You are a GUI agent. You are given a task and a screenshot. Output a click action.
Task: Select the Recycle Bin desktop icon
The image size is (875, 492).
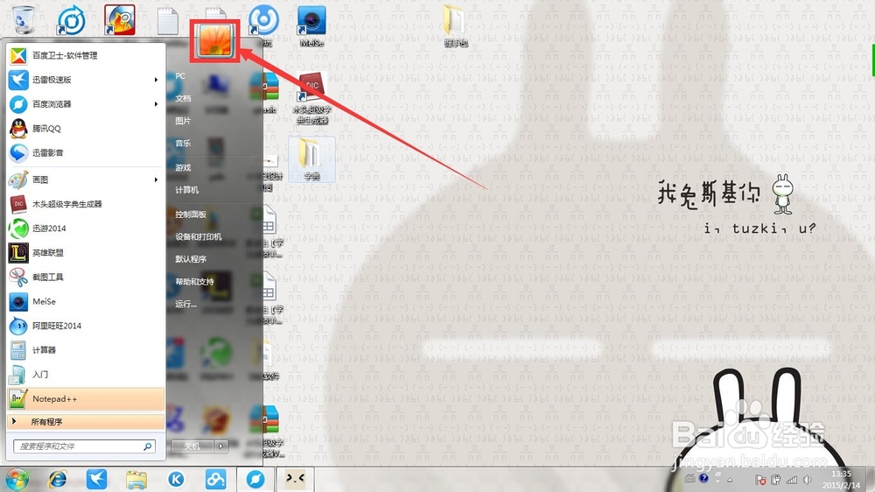[x=23, y=19]
